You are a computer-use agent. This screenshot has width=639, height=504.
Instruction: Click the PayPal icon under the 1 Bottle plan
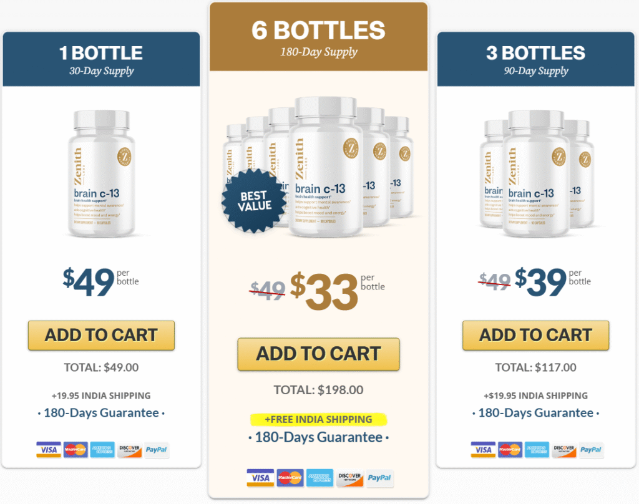point(156,450)
